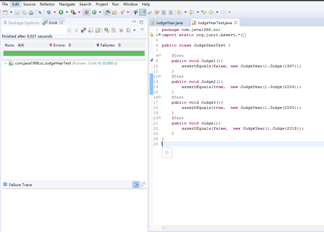The height and width of the screenshot is (232, 324).
Task: Click the Last Edit Location arrow icon
Action: click(204, 12)
